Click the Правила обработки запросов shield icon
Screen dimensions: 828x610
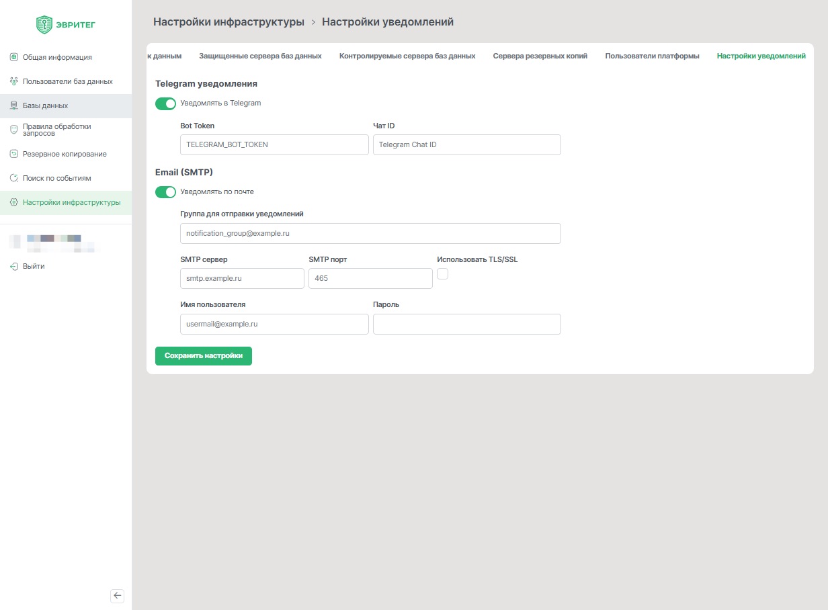click(13, 129)
